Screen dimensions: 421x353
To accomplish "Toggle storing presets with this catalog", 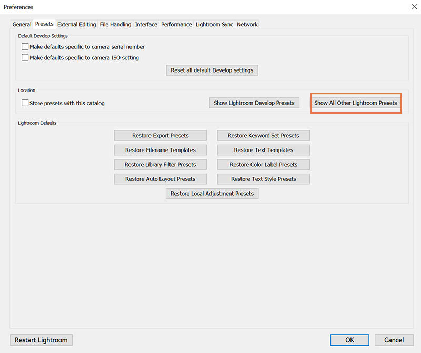I will pos(25,103).
